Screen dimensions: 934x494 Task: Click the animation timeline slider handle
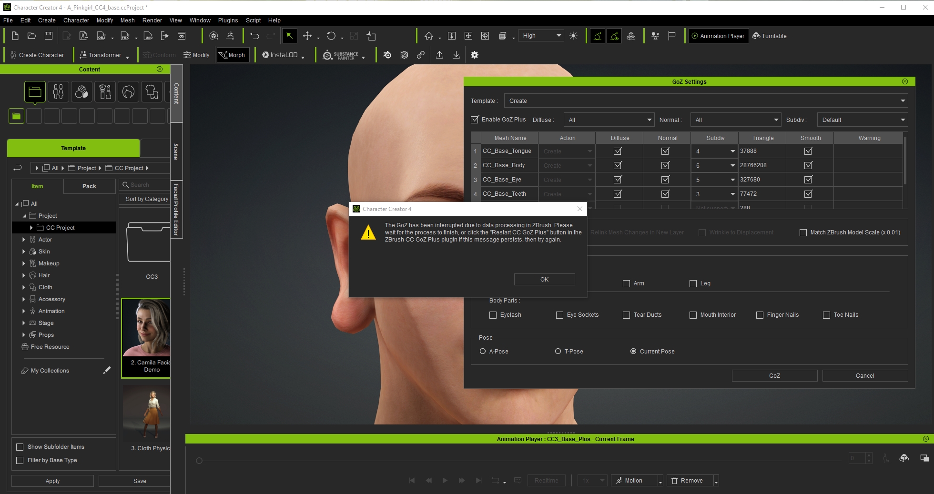coord(199,461)
